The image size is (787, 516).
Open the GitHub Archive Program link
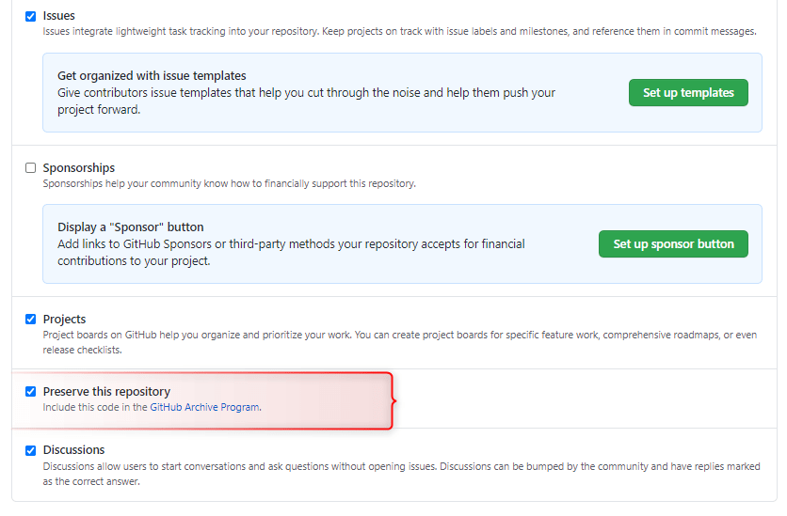click(204, 408)
